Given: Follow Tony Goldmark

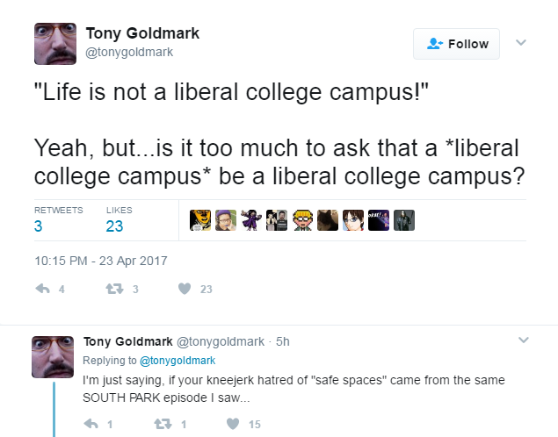Looking at the screenshot, I should click(456, 44).
